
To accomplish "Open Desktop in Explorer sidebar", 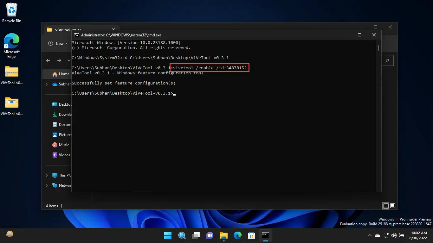I will [x=62, y=104].
